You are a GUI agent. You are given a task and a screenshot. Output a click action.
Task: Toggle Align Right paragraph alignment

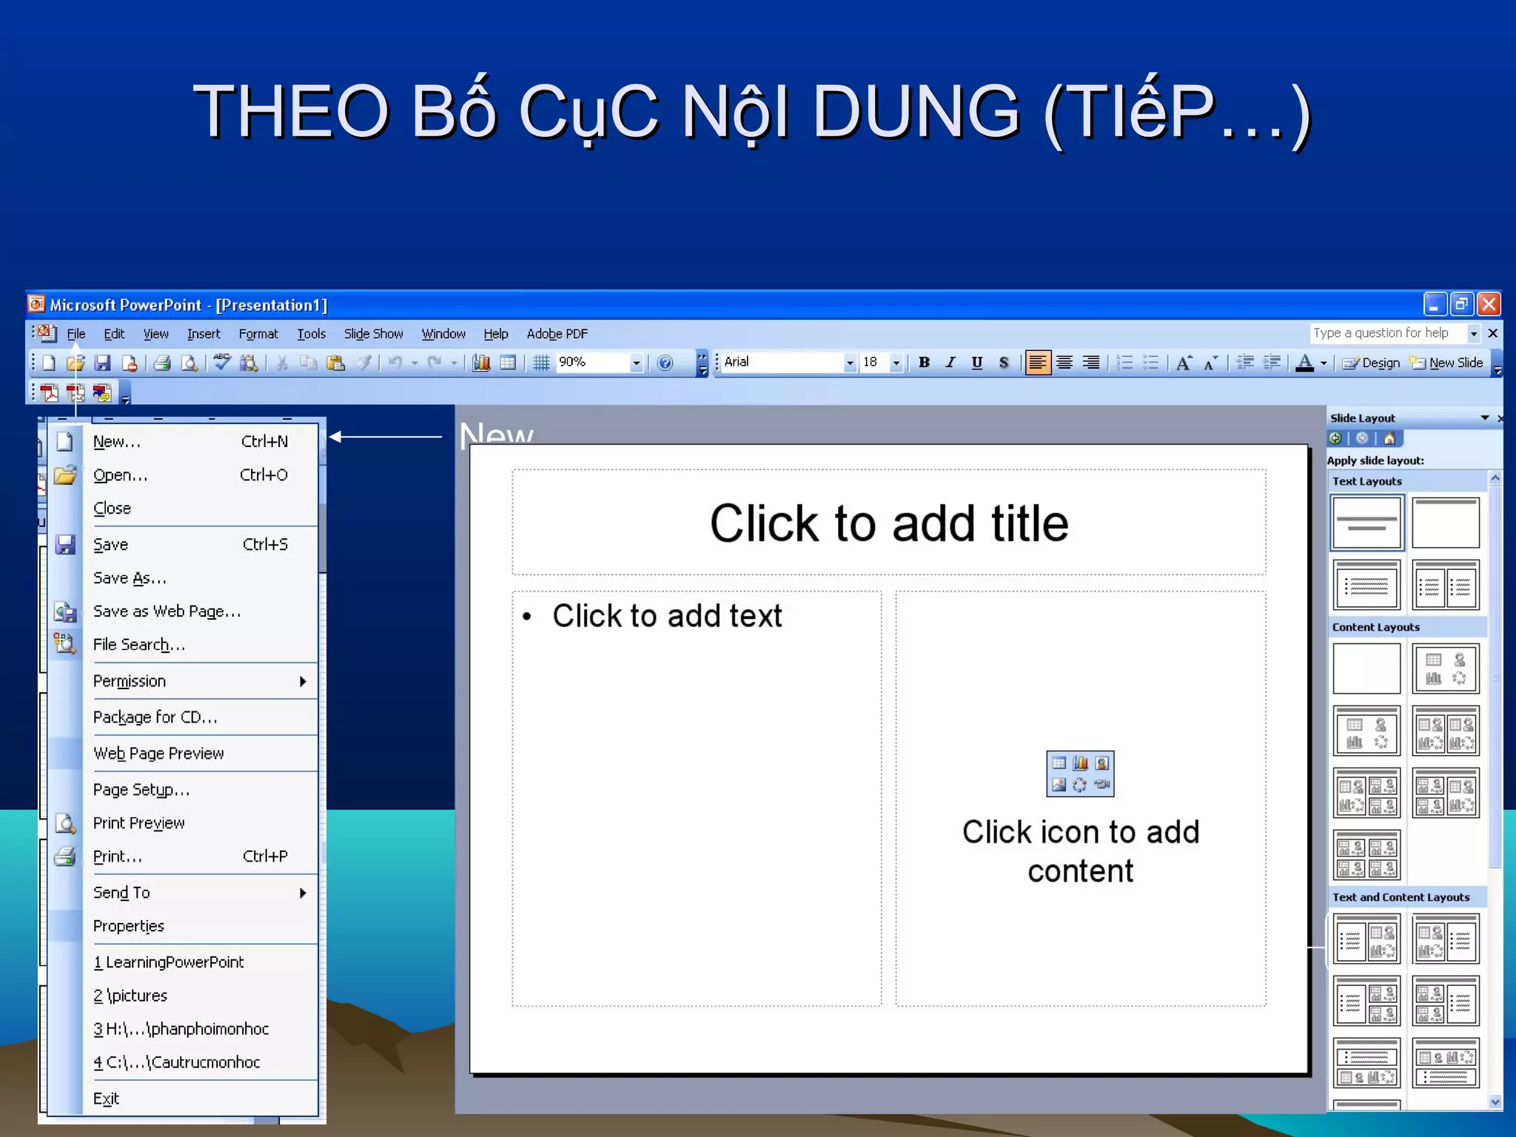pyautogui.click(x=1091, y=363)
